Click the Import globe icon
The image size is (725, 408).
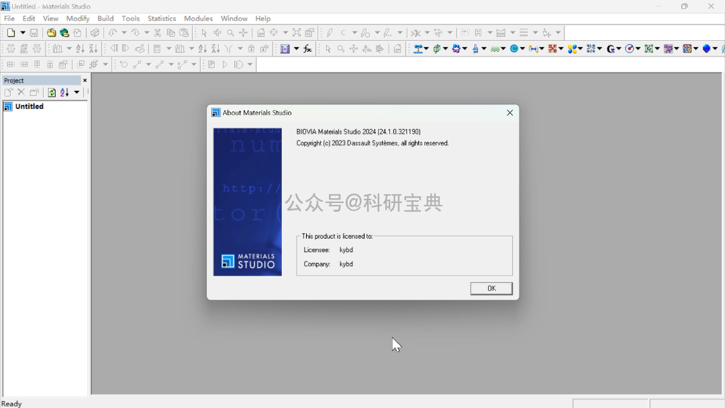[x=64, y=33]
